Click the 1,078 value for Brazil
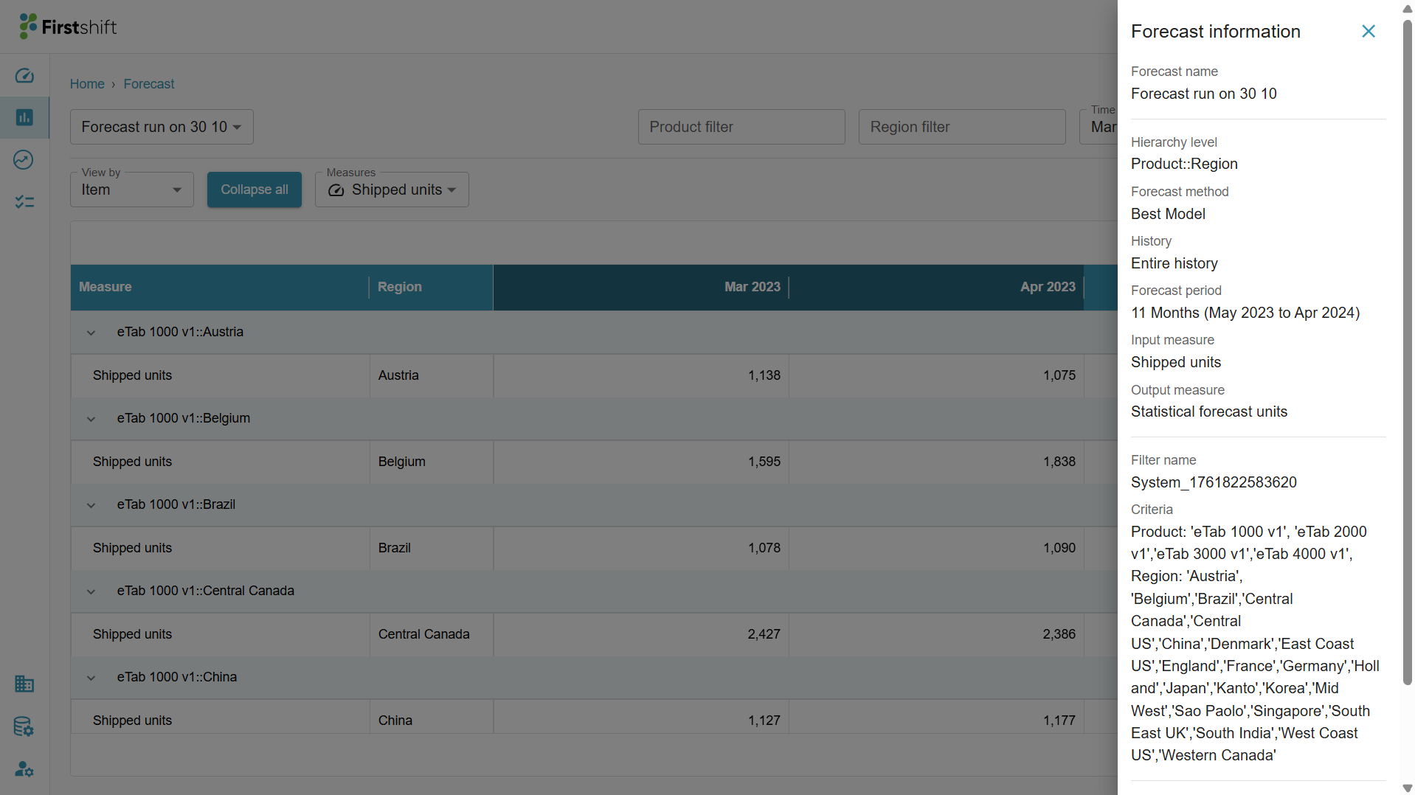 [764, 548]
